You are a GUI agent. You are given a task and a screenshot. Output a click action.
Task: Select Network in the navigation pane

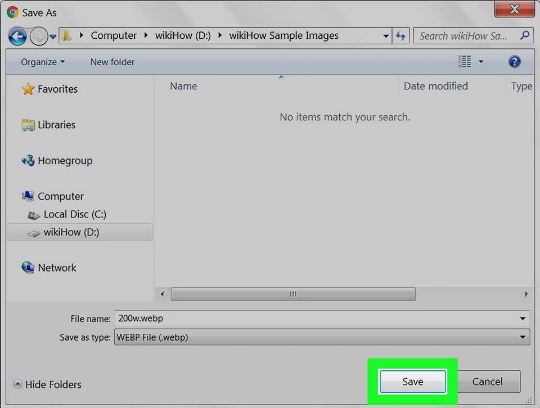(x=57, y=268)
